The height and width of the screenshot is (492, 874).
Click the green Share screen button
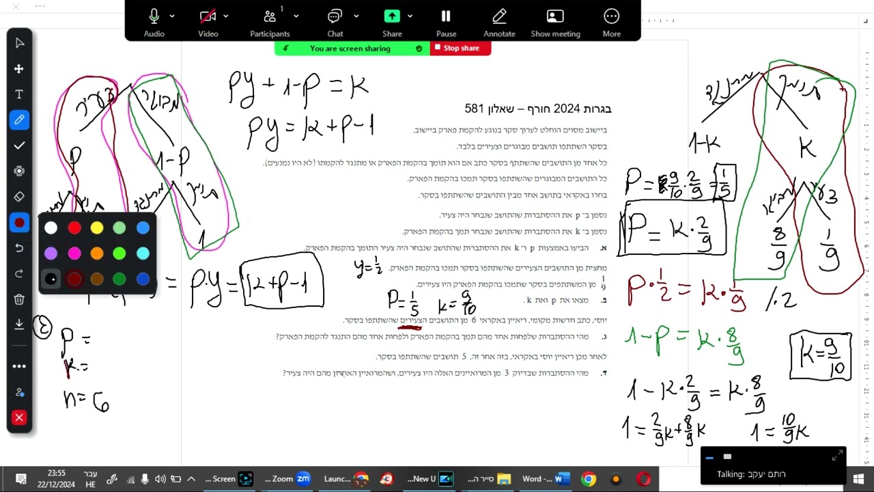pos(392,21)
